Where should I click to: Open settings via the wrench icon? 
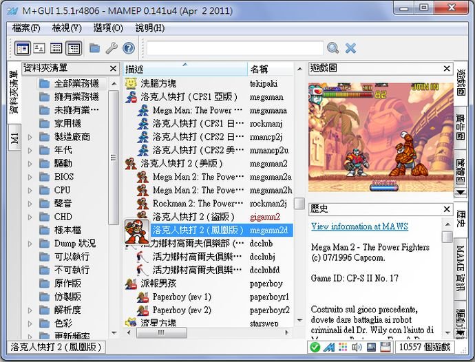[x=112, y=48]
